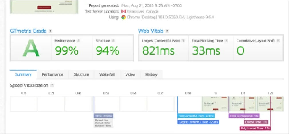Click the Fully Loaded Time marker

click(255, 128)
